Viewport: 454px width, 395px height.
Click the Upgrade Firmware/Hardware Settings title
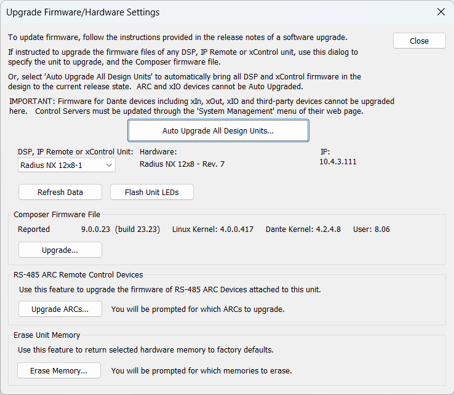[x=83, y=12]
